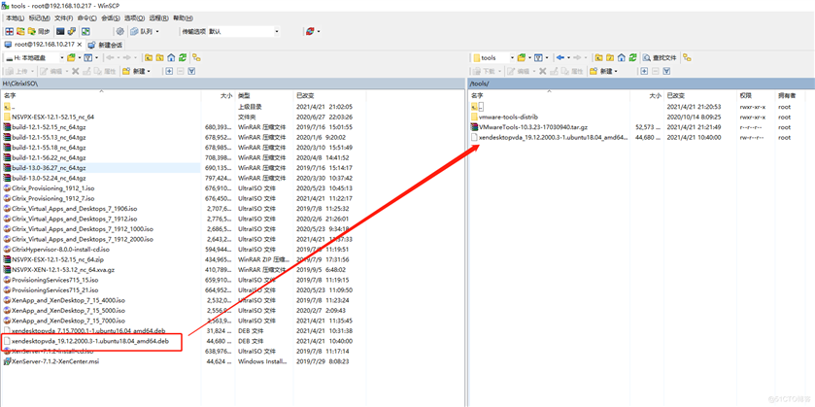Image resolution: width=815 pixels, height=407 pixels.
Task: Sort remote files by 权限 column header
Action: coord(756,96)
